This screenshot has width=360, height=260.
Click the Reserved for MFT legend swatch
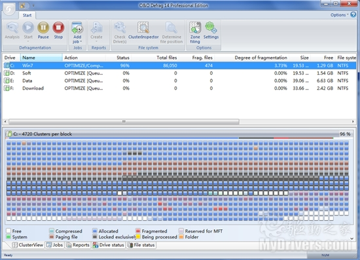point(181,231)
